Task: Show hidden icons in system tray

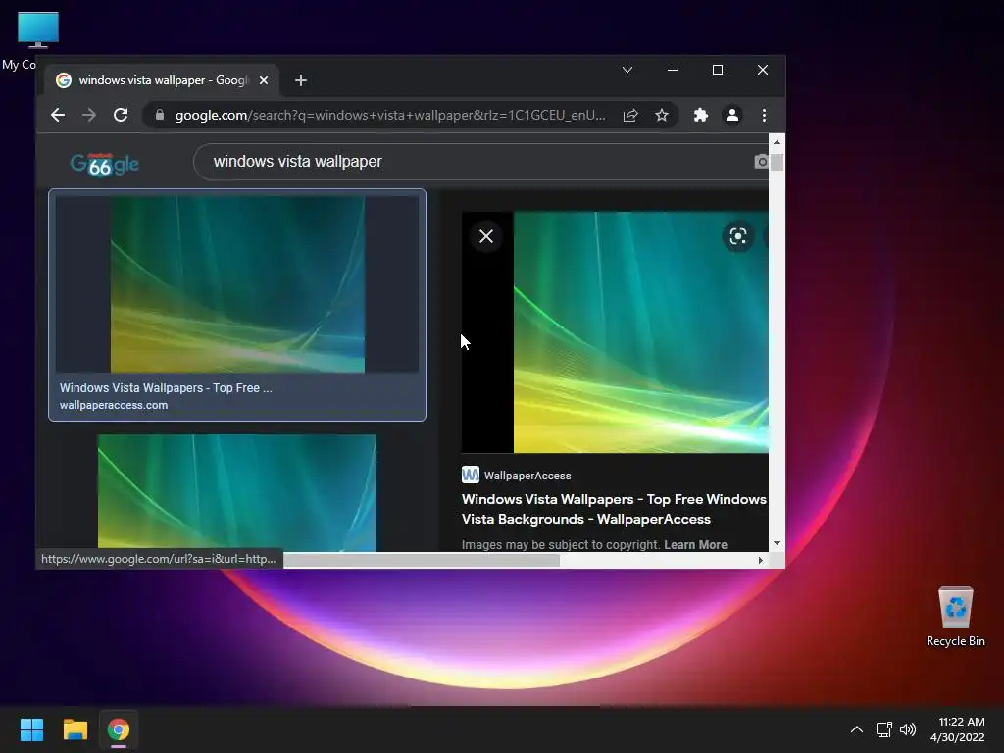Action: (x=857, y=729)
